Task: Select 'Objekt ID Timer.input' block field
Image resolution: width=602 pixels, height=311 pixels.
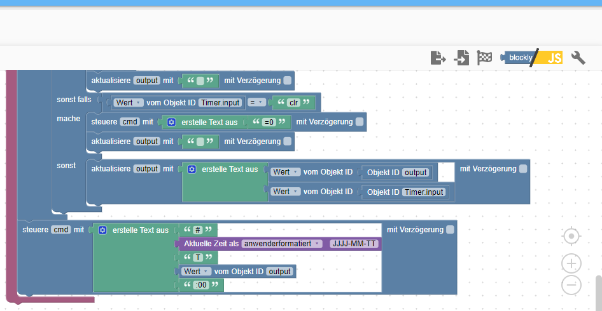Action: (406, 192)
